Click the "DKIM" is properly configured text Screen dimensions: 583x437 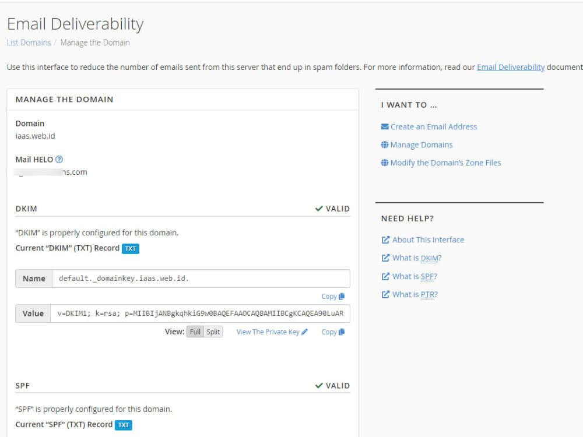[x=97, y=232]
